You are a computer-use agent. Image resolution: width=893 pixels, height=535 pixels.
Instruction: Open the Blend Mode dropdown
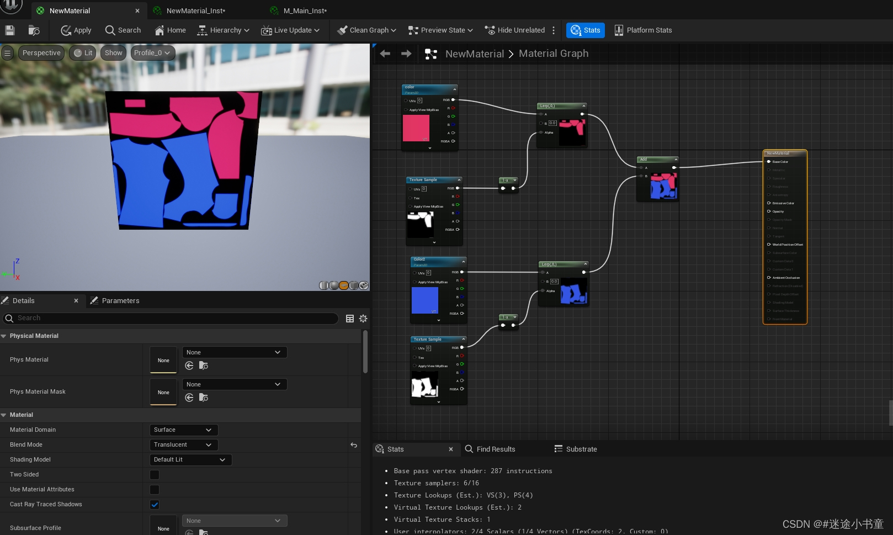coord(184,445)
